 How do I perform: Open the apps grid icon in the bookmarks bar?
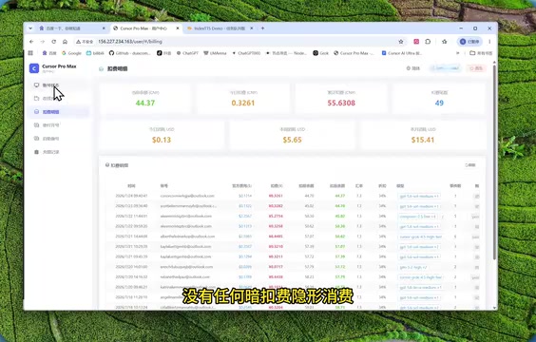[x=30, y=53]
